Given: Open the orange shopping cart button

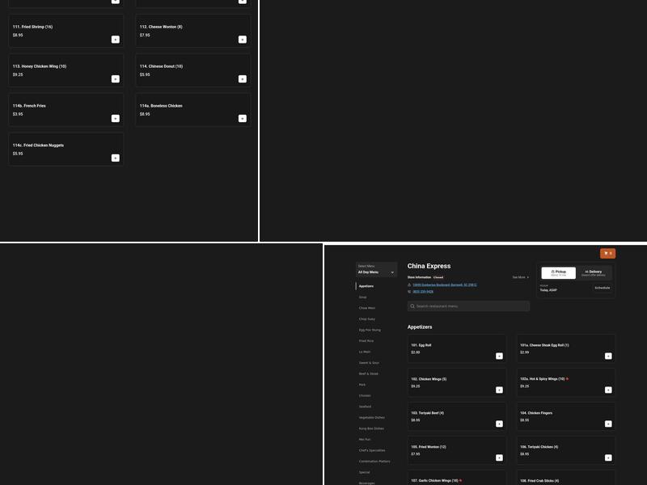Looking at the screenshot, I should tap(607, 253).
